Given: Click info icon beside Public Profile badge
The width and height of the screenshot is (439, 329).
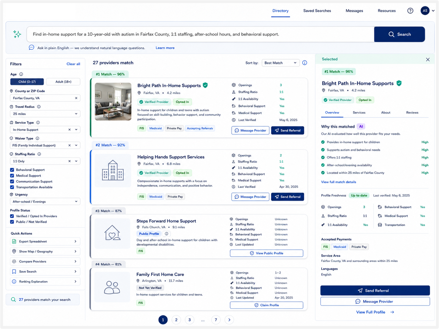Looking at the screenshot, I should tap(166, 234).
